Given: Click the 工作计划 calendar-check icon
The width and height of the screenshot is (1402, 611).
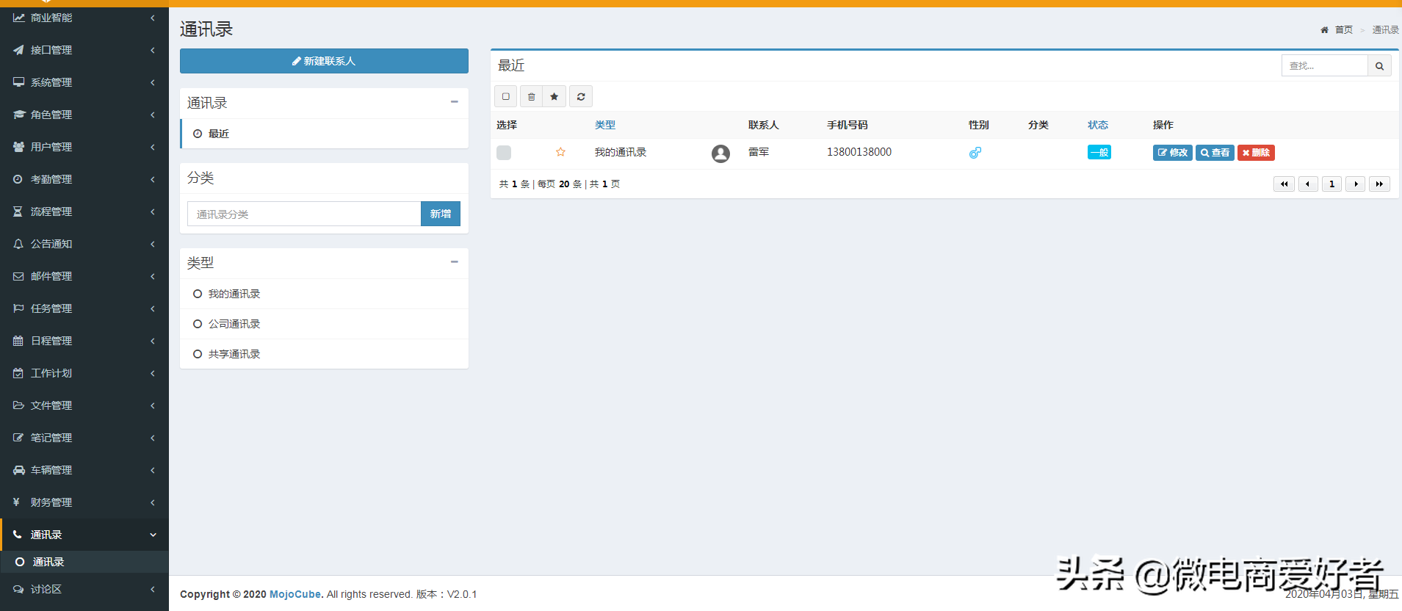Looking at the screenshot, I should point(18,373).
